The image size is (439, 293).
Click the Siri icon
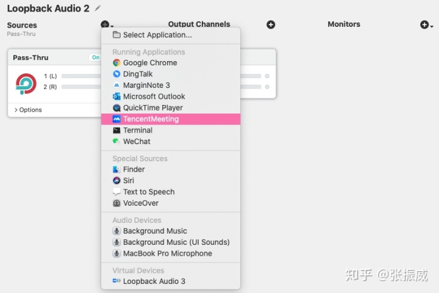[116, 181]
